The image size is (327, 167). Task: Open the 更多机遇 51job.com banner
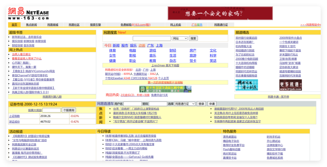click(x=291, y=85)
